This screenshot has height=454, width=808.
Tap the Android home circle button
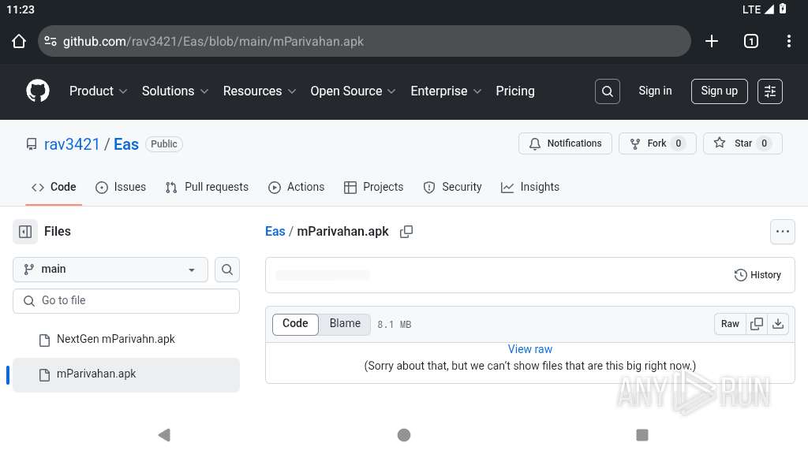(x=404, y=435)
